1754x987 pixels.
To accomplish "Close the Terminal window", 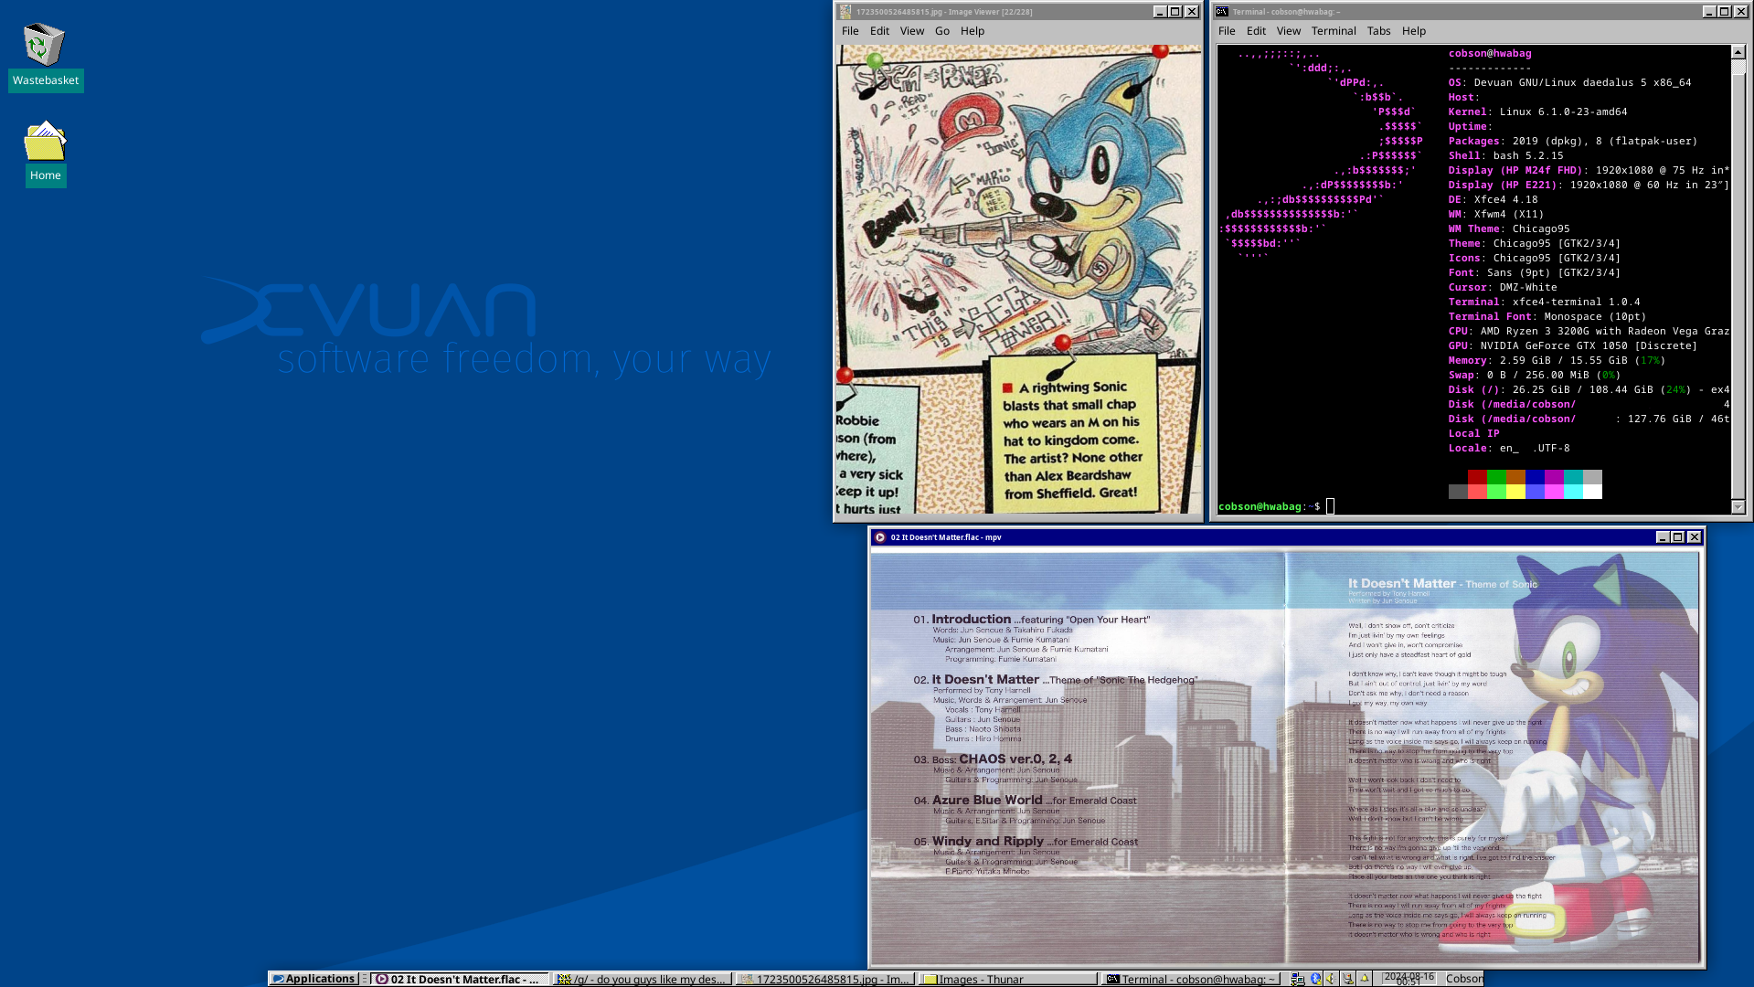I will click(1741, 12).
